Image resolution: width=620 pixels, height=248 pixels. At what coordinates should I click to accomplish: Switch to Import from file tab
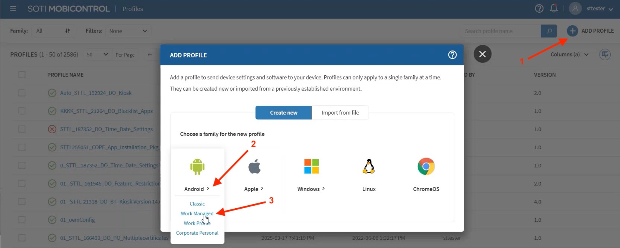(x=340, y=112)
